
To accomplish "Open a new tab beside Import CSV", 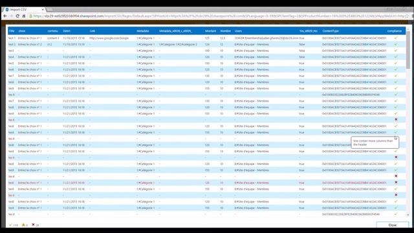I will [x=50, y=10].
